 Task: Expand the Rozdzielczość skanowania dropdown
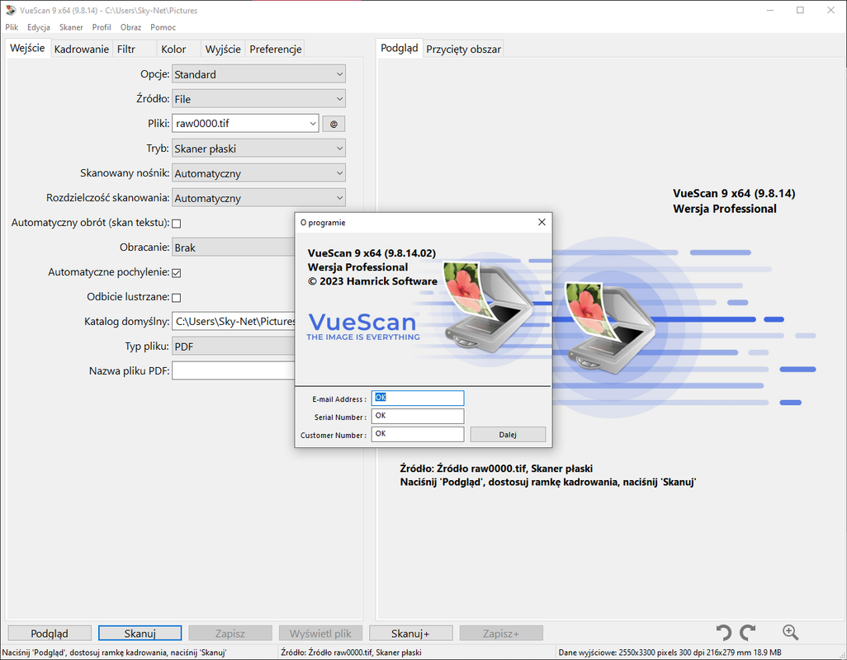point(258,198)
